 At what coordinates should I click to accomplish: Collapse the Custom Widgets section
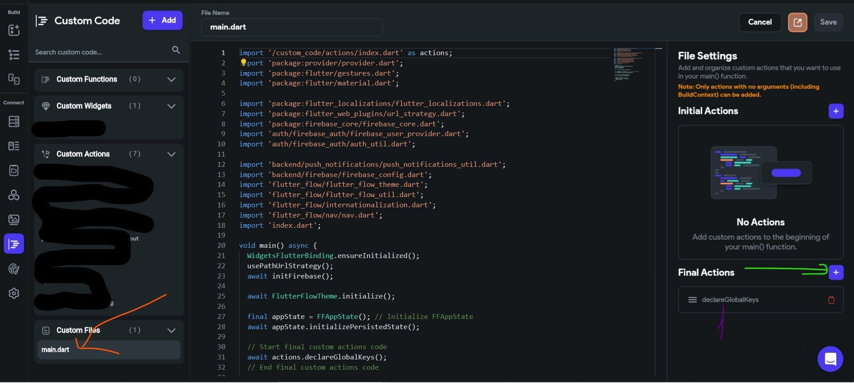click(x=171, y=106)
